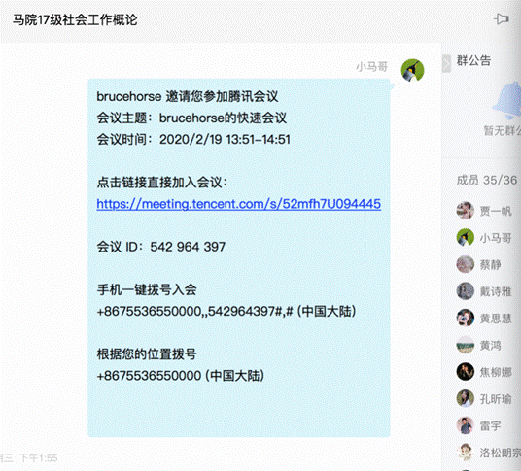This screenshot has height=471, width=521.
Task: Select member 贾一帆's avatar
Action: (x=466, y=211)
